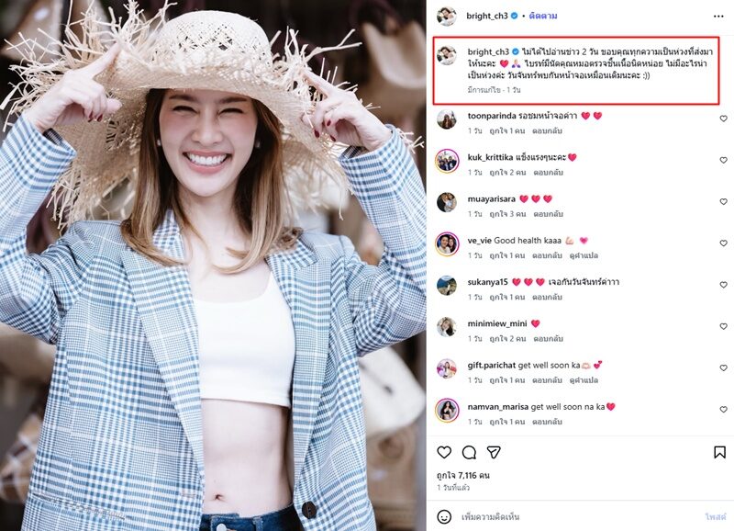The height and width of the screenshot is (531, 734).
Task: Show translation of ve_vie's comment
Action: tap(584, 255)
